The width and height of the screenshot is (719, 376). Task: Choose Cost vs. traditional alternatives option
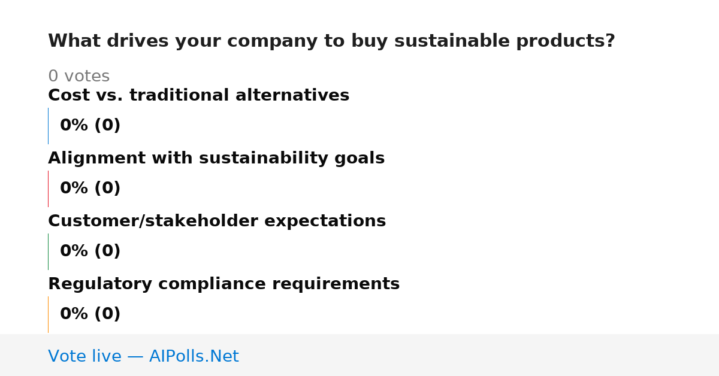[198, 95]
